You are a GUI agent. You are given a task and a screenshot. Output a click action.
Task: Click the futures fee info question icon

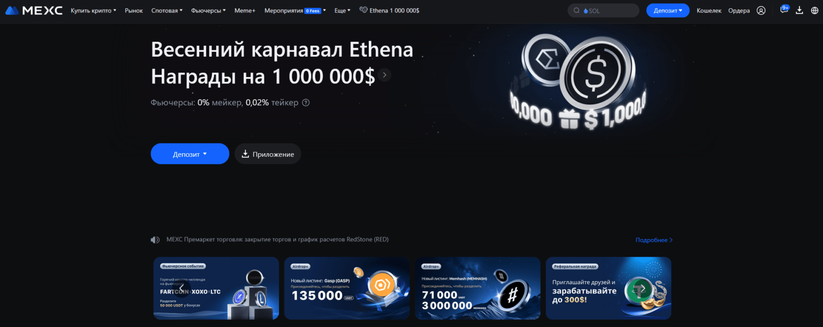pos(306,102)
